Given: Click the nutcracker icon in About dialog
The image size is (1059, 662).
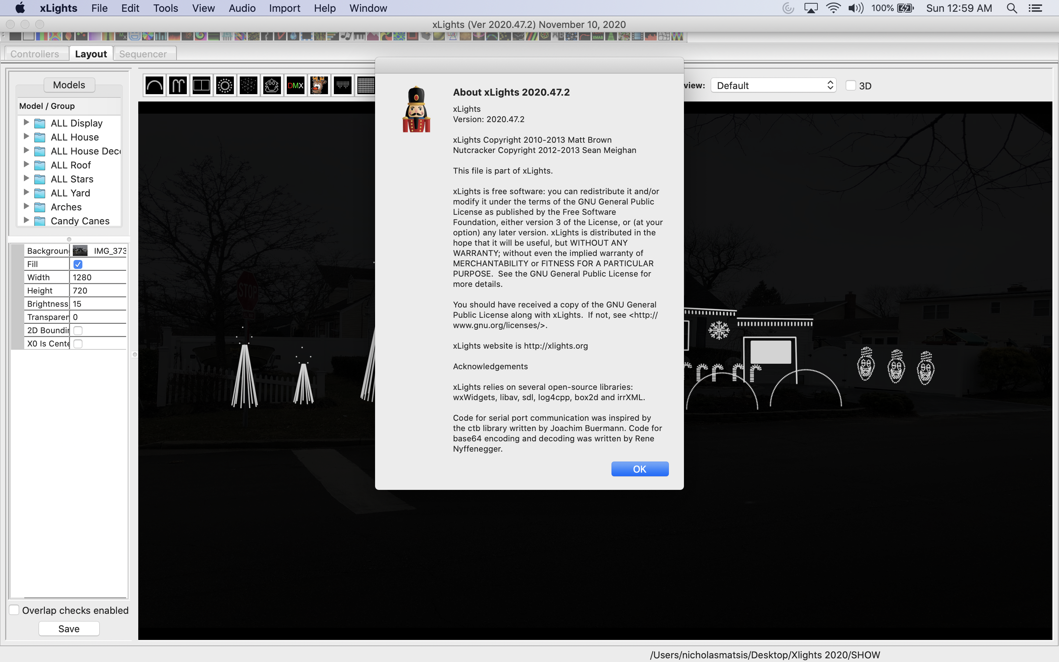Looking at the screenshot, I should 416,110.
